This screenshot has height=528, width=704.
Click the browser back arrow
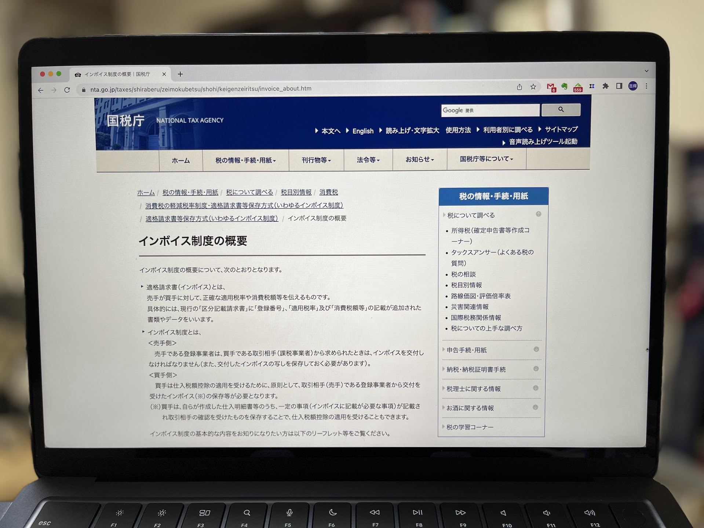41,90
